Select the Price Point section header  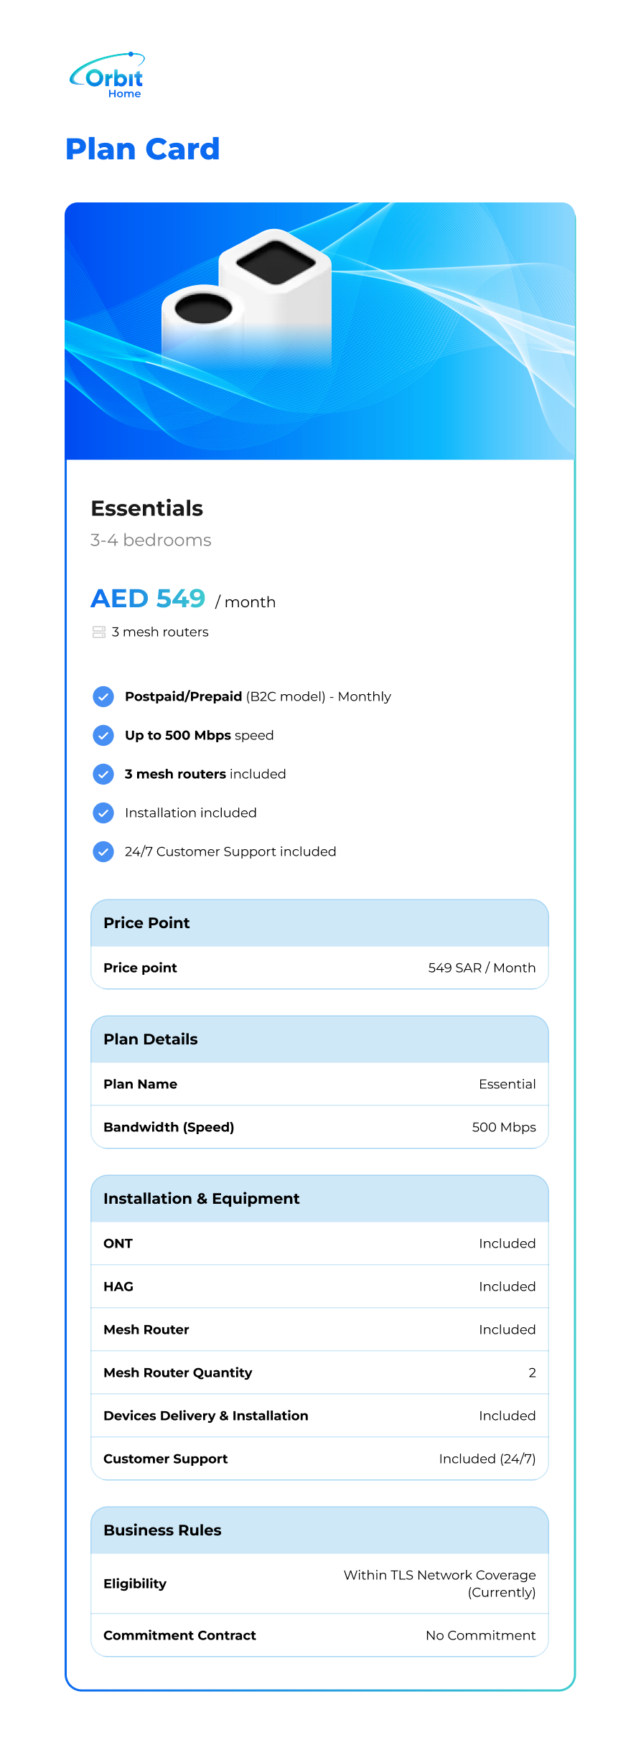pyautogui.click(x=319, y=923)
